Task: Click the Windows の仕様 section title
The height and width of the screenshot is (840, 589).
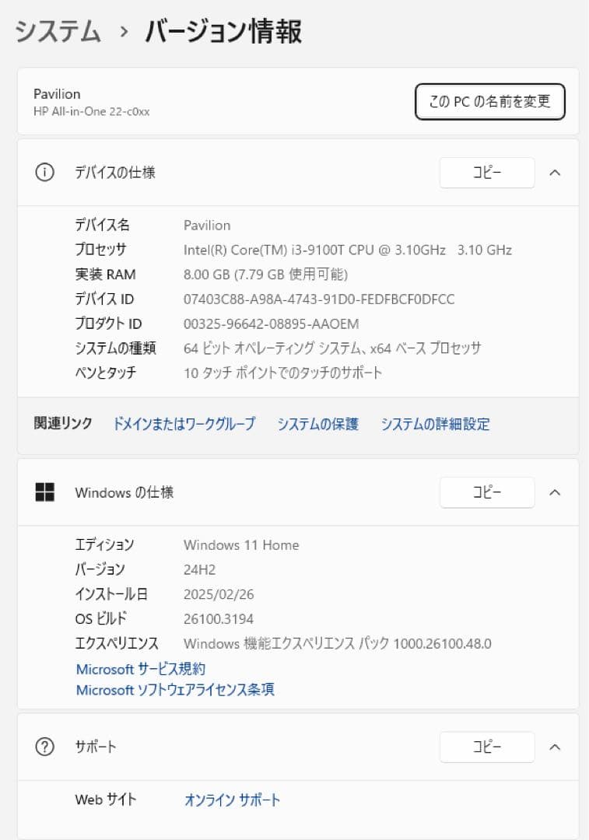Action: coord(124,492)
